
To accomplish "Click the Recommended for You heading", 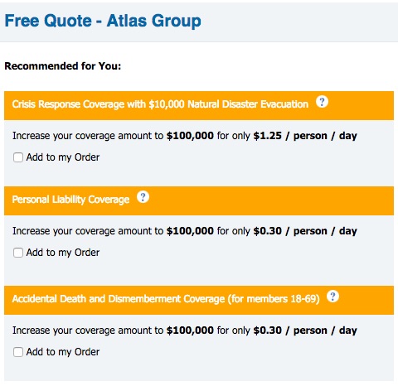I will [x=63, y=66].
